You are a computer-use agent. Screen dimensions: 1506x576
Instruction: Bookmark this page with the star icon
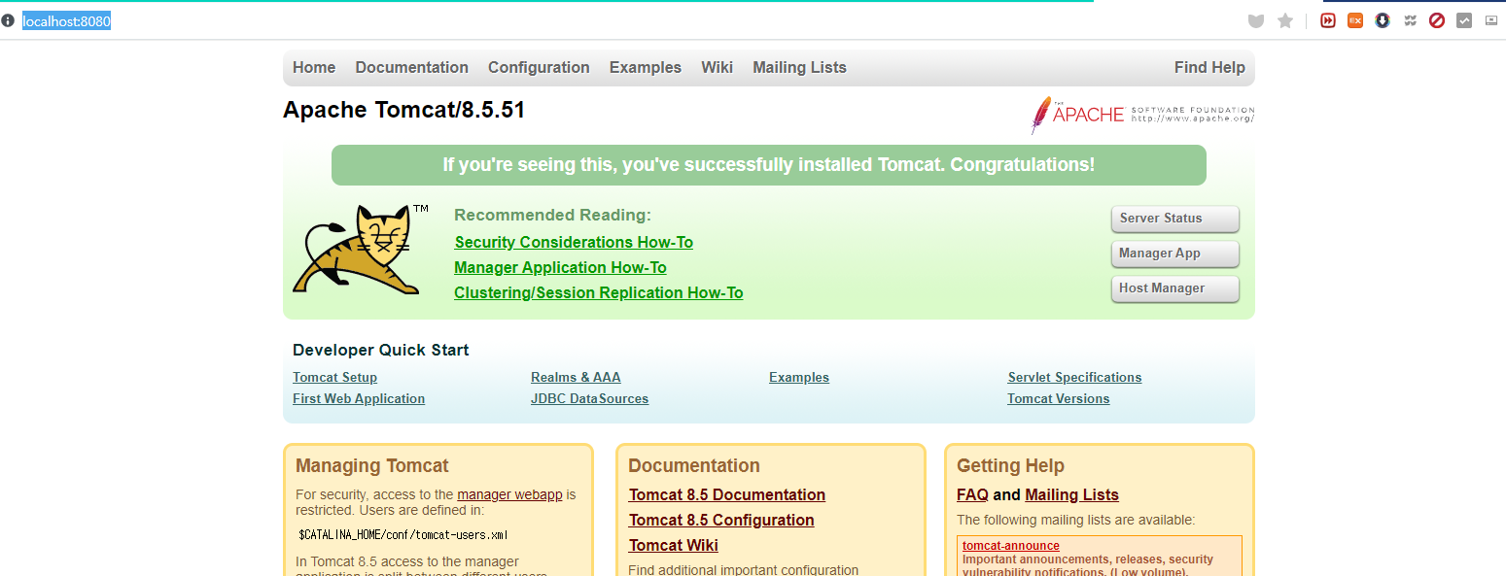point(1285,20)
